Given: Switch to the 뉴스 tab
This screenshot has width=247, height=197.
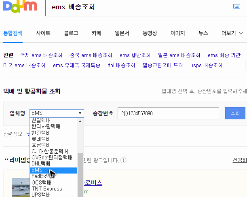Looking at the screenshot, I should pos(203,33).
